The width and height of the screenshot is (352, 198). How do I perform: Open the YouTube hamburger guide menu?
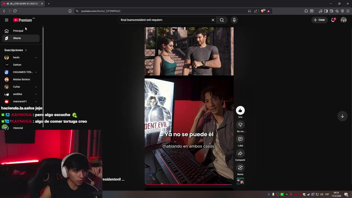tap(7, 20)
